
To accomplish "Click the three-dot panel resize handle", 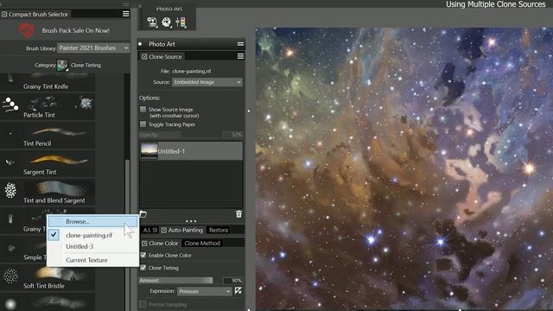I will click(x=191, y=221).
